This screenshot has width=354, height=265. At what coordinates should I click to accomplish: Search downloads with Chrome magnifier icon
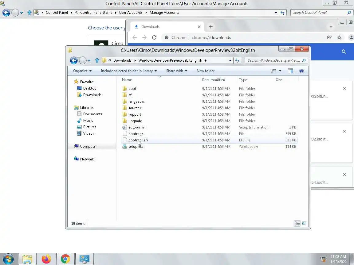pos(344,52)
